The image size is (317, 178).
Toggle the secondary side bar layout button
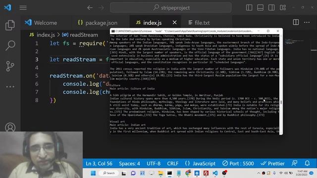click(271, 8)
